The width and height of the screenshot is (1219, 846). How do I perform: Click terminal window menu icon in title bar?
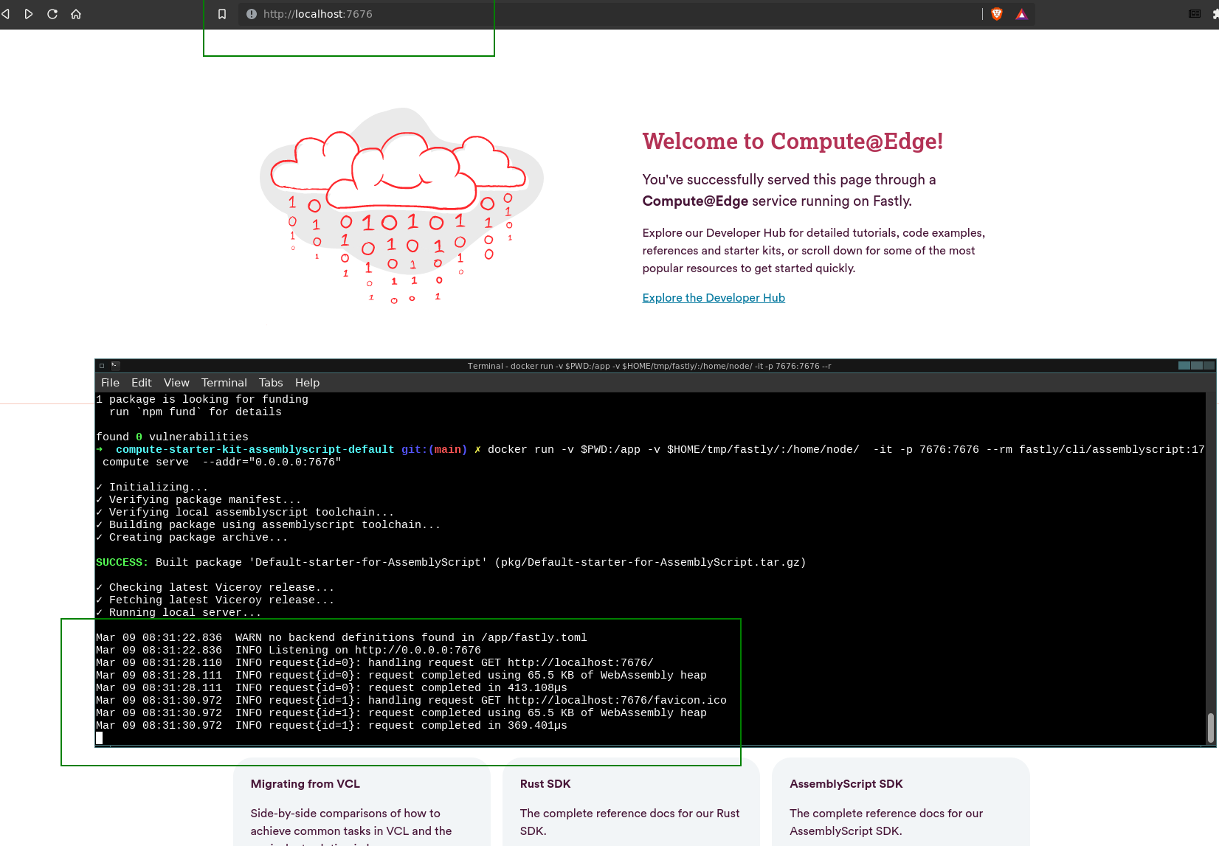102,366
